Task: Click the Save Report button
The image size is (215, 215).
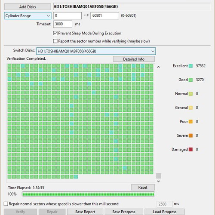Action: (x=85, y=212)
